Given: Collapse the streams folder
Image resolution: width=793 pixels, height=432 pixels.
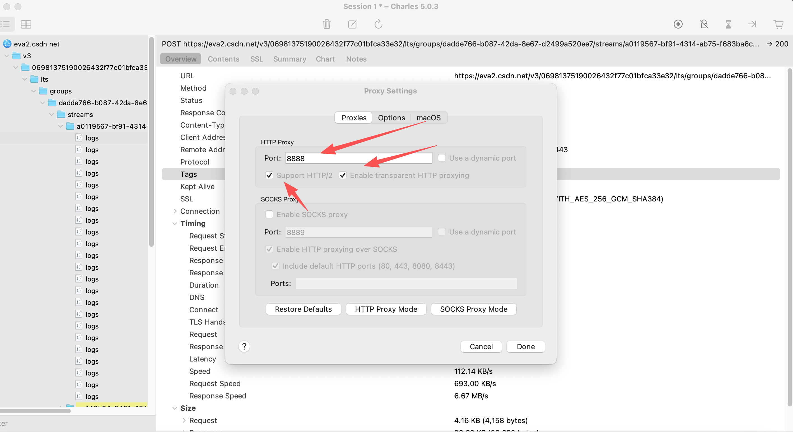Looking at the screenshot, I should point(52,115).
